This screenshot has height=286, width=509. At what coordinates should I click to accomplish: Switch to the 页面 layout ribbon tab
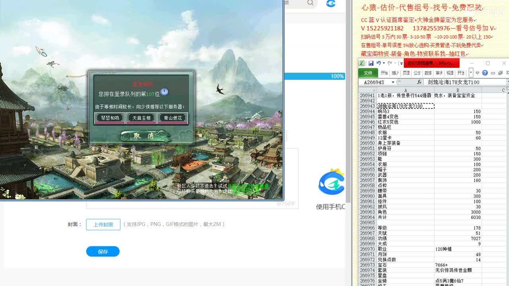coord(406,73)
